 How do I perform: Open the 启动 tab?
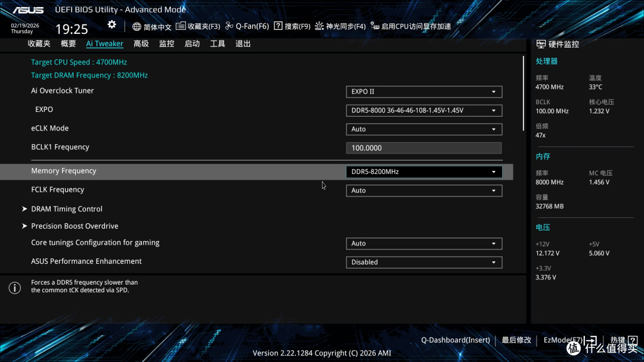click(x=192, y=43)
